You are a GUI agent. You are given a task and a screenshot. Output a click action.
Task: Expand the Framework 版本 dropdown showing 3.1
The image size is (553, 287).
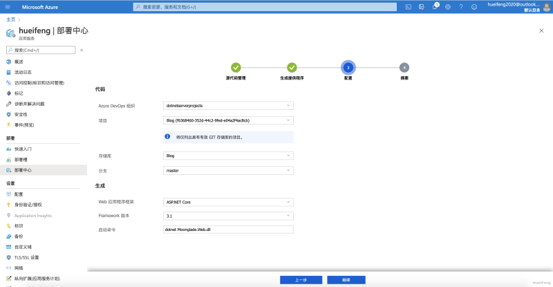(228, 216)
